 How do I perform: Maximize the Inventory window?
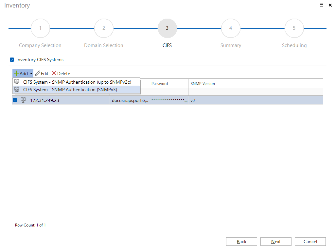[x=322, y=5]
